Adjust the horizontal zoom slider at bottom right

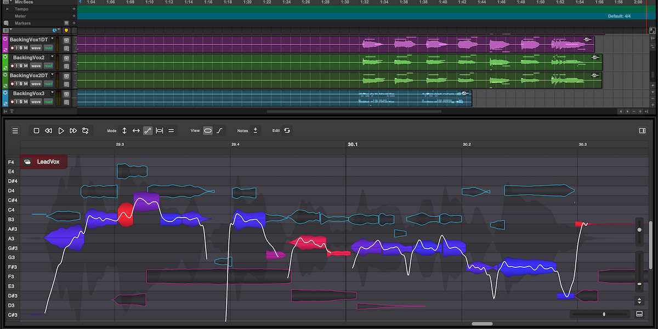click(x=604, y=314)
